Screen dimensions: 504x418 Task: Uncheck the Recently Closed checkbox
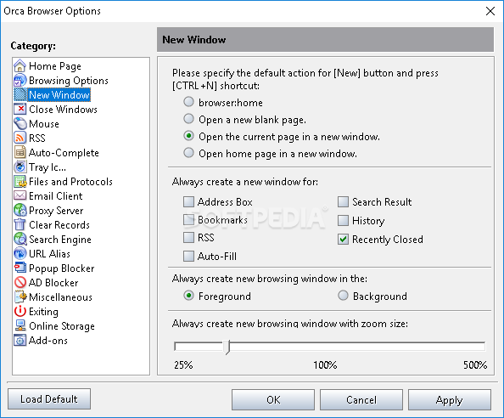(343, 239)
